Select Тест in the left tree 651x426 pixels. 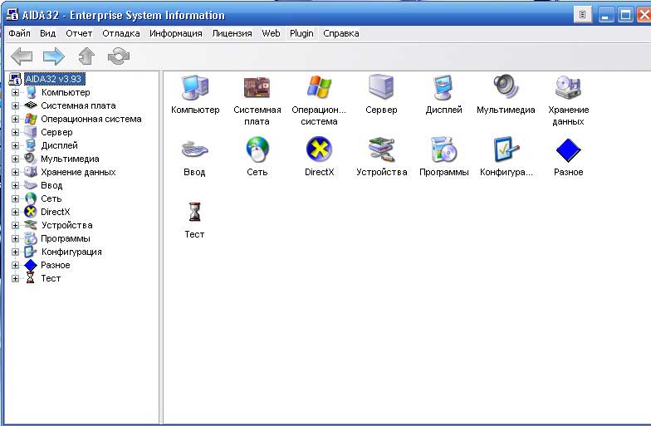(x=51, y=279)
